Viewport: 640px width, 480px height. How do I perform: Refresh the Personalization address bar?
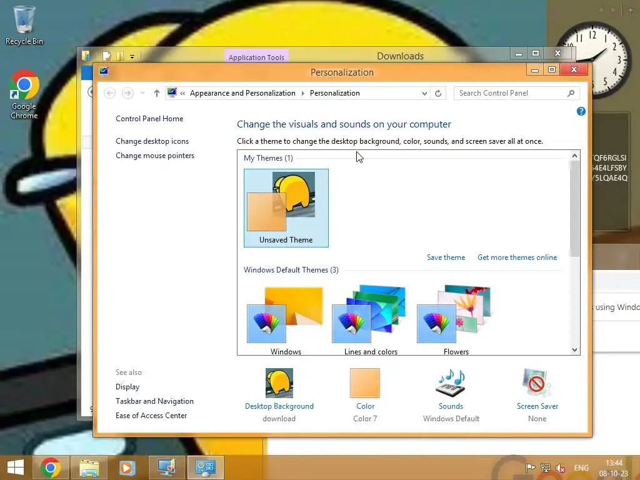(x=438, y=94)
